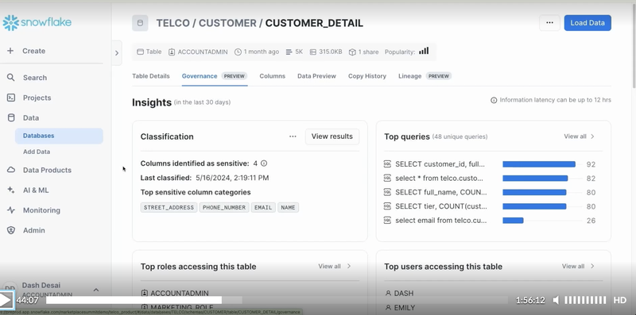Click the Snowflake logo
Viewport: 636px width, 315px height.
click(x=37, y=23)
